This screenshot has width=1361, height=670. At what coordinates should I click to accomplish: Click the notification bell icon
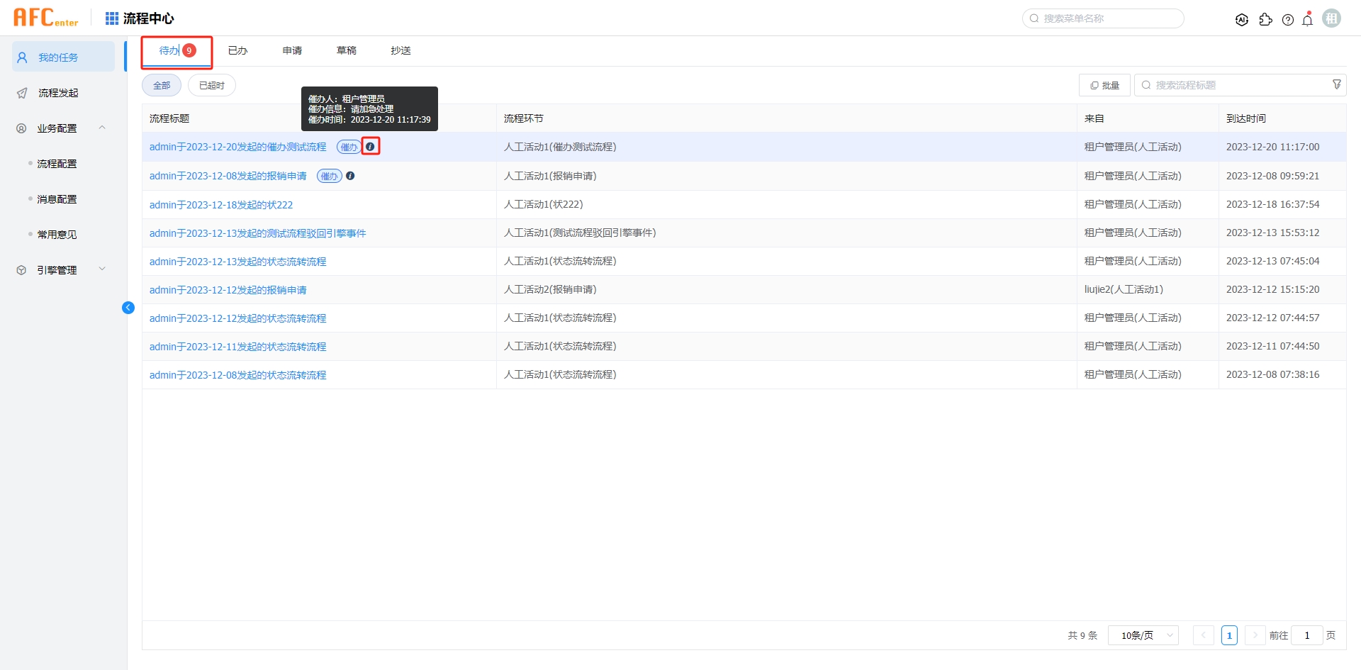pos(1307,20)
